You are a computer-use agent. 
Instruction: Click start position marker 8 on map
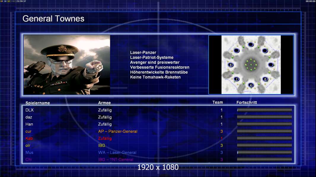(231, 65)
